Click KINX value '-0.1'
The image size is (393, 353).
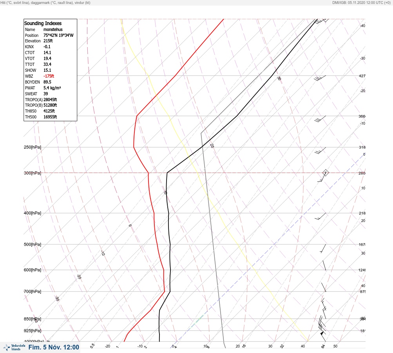tap(47, 47)
